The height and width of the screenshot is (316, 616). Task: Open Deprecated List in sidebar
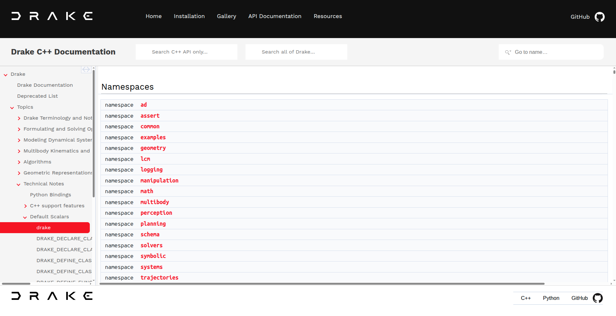[37, 96]
